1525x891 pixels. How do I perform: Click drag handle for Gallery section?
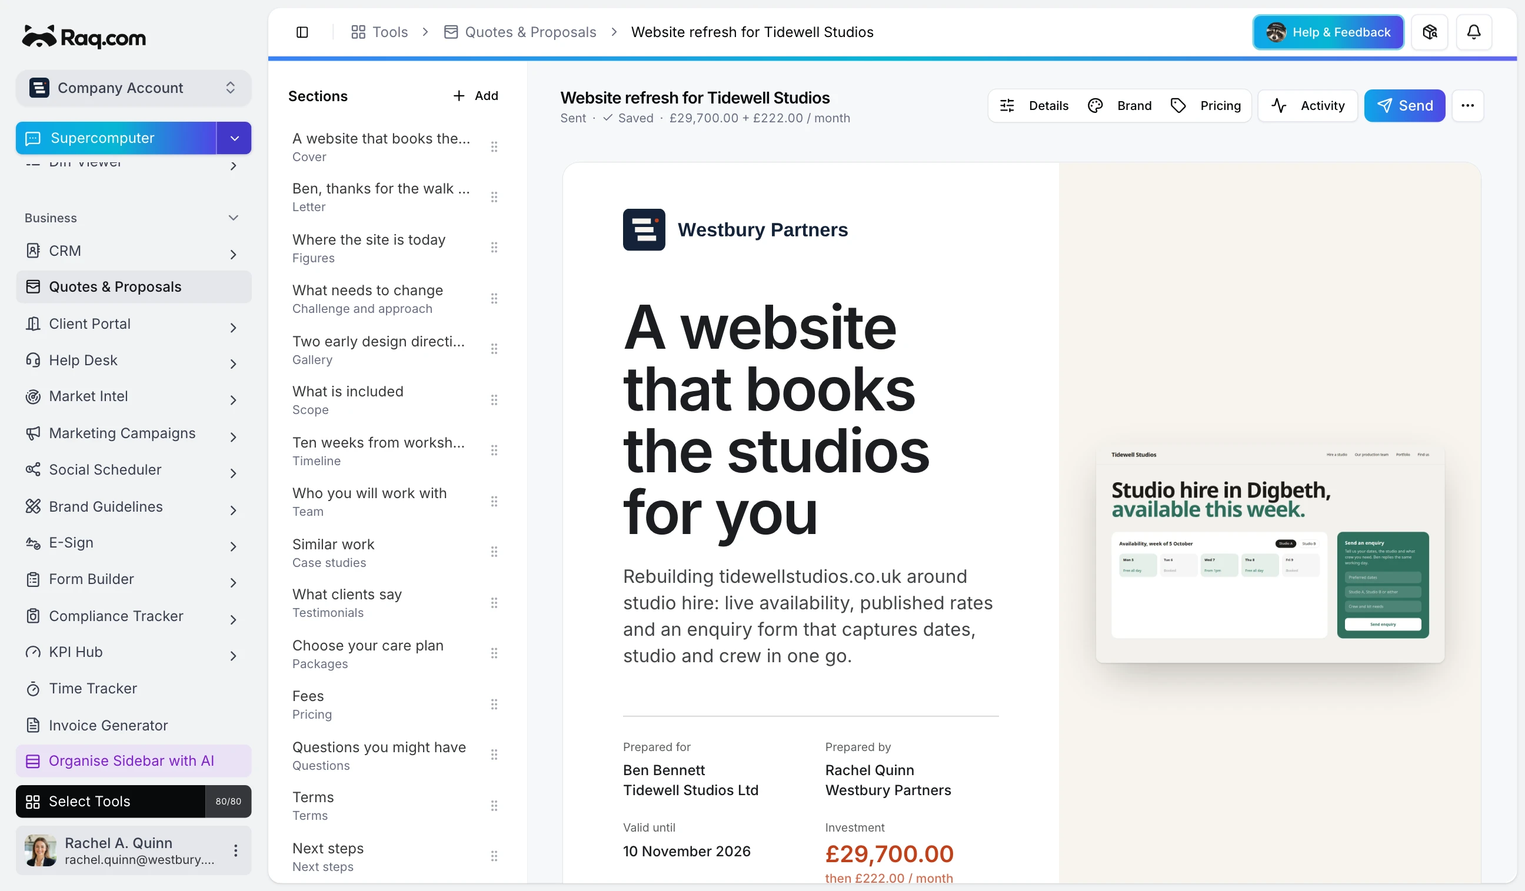[x=494, y=349]
